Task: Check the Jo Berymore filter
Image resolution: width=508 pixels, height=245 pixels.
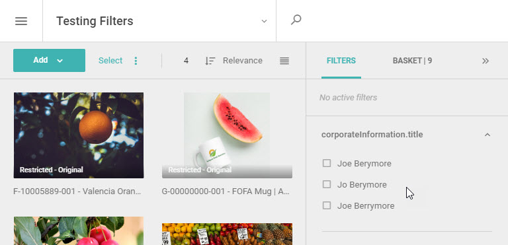Action: (327, 184)
